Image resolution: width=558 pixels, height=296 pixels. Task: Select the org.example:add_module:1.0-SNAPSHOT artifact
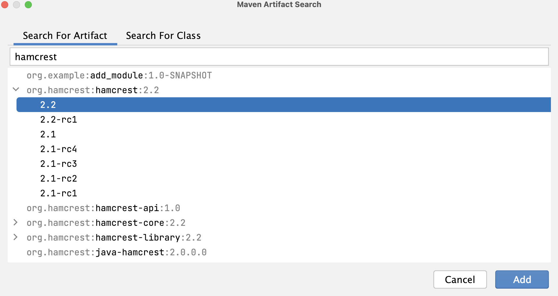click(118, 75)
